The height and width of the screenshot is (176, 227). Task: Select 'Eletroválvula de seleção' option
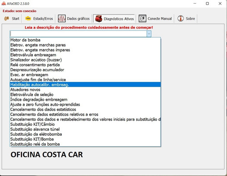pos(85,95)
